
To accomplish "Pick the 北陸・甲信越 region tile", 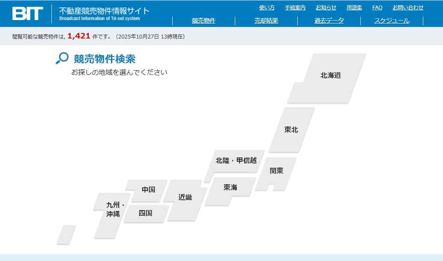I will tap(236, 161).
